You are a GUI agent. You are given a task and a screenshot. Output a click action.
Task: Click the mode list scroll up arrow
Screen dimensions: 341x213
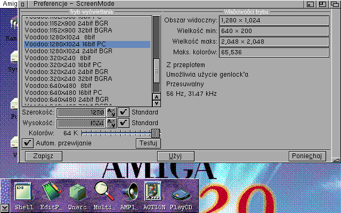tap(157, 97)
